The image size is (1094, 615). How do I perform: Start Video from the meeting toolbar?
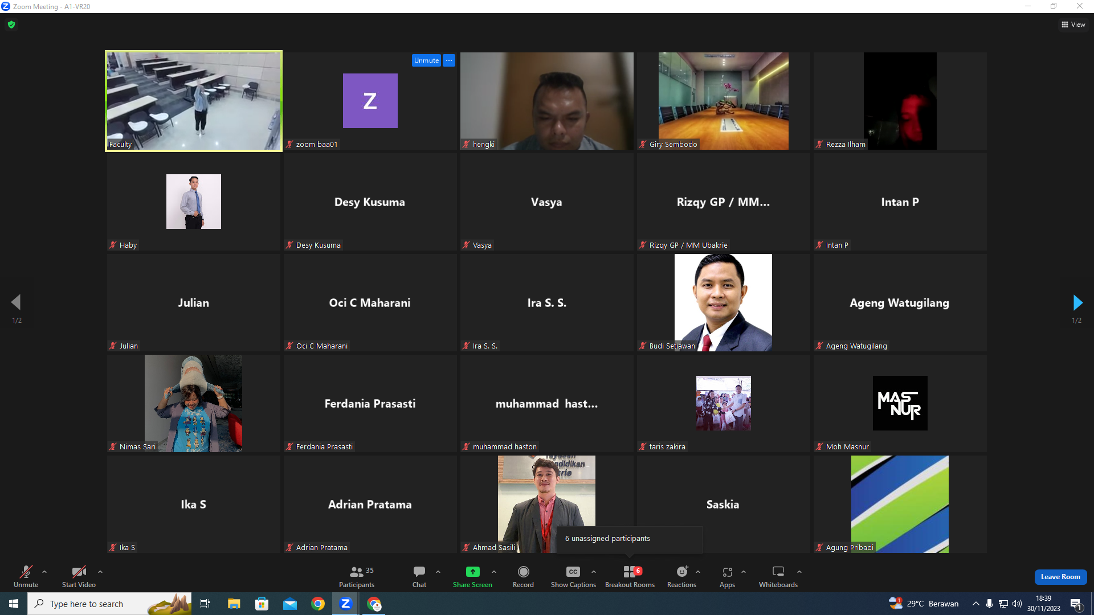click(79, 576)
